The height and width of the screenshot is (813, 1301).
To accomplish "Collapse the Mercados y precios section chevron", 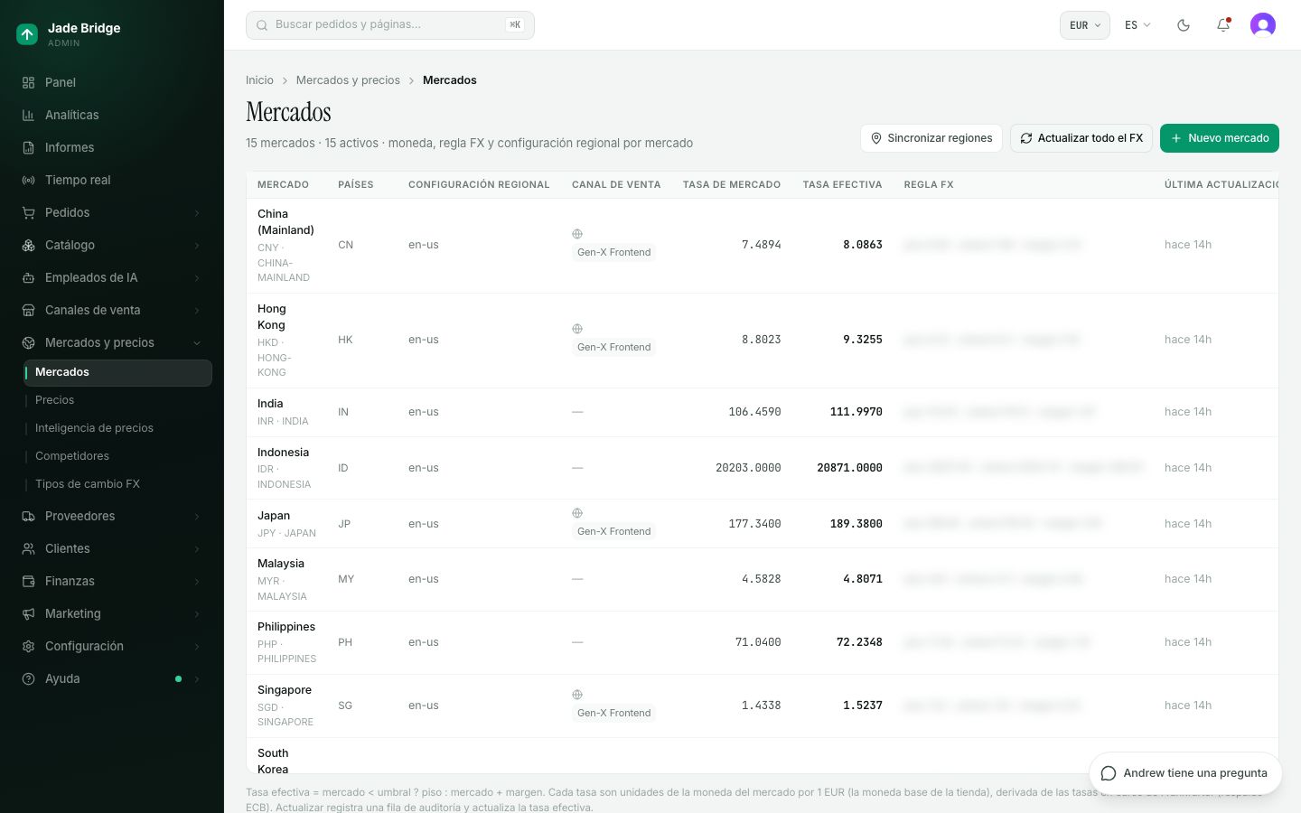I will click(197, 342).
